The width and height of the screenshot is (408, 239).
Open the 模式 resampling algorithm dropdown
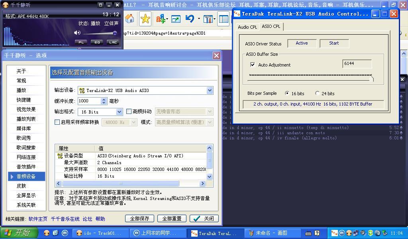click(x=210, y=122)
